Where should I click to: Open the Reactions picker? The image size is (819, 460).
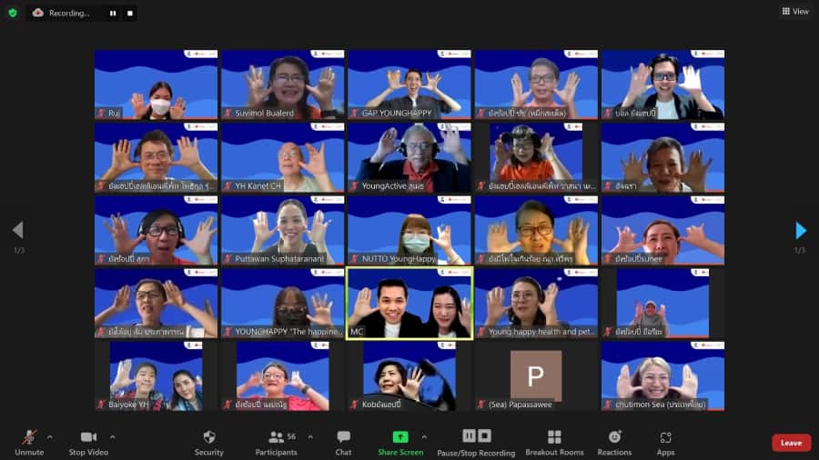(615, 442)
